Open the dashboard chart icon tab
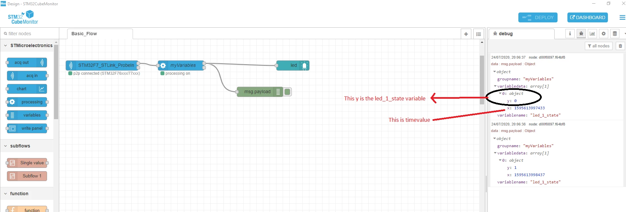The height and width of the screenshot is (212, 626). (x=592, y=34)
